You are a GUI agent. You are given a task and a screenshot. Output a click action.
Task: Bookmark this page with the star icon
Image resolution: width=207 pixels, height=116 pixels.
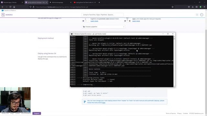(172, 7)
